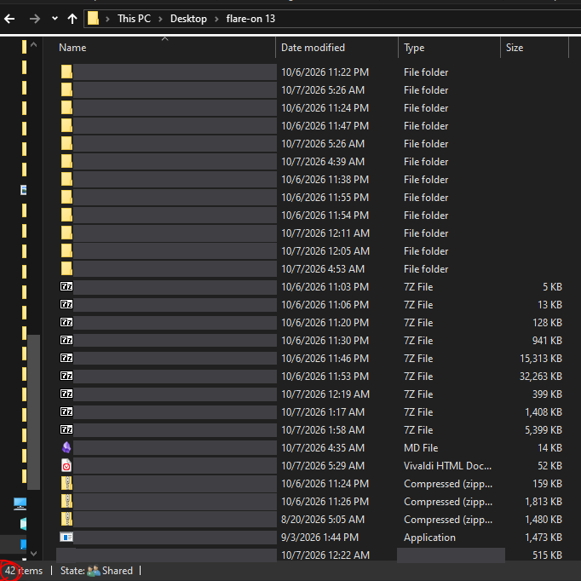
Task: Go back with the left arrow button
Action: tap(9, 19)
